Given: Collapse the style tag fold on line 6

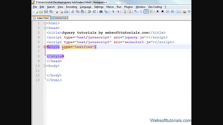Looking at the screenshot, I should click(45, 47).
